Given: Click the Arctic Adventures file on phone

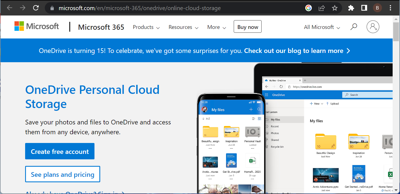Looking at the screenshot, I should (210, 162).
